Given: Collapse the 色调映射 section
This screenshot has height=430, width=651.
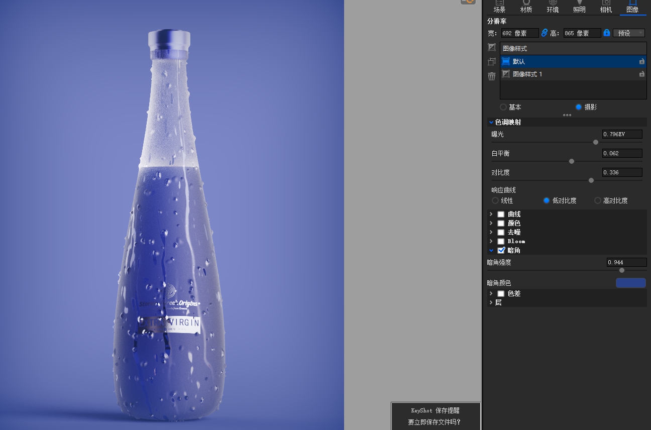Looking at the screenshot, I should point(491,122).
